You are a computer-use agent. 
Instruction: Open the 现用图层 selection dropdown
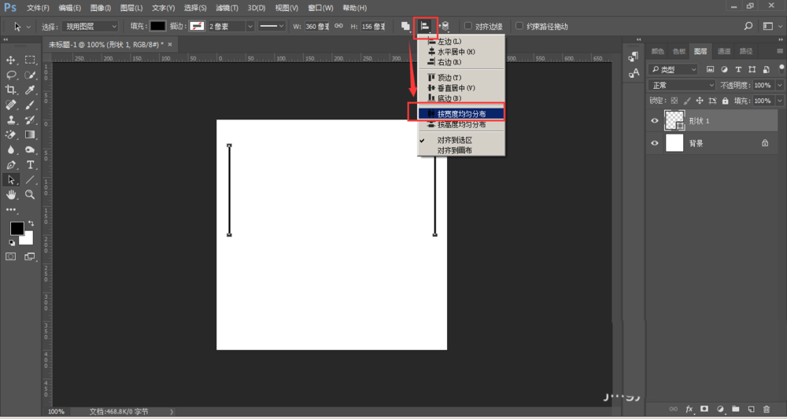tap(91, 26)
